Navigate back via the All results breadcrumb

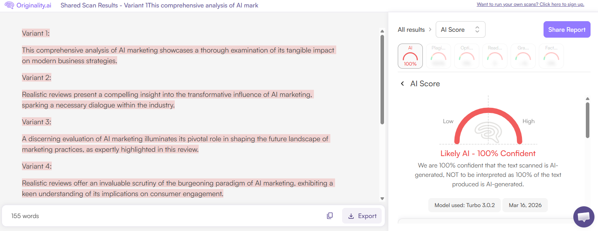point(411,29)
